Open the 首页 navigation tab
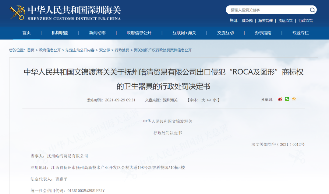329x194 pixels. [x=27, y=33]
